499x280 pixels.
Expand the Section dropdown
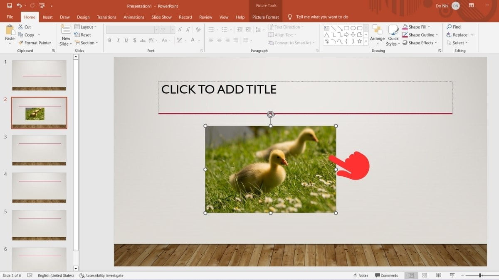[86, 43]
